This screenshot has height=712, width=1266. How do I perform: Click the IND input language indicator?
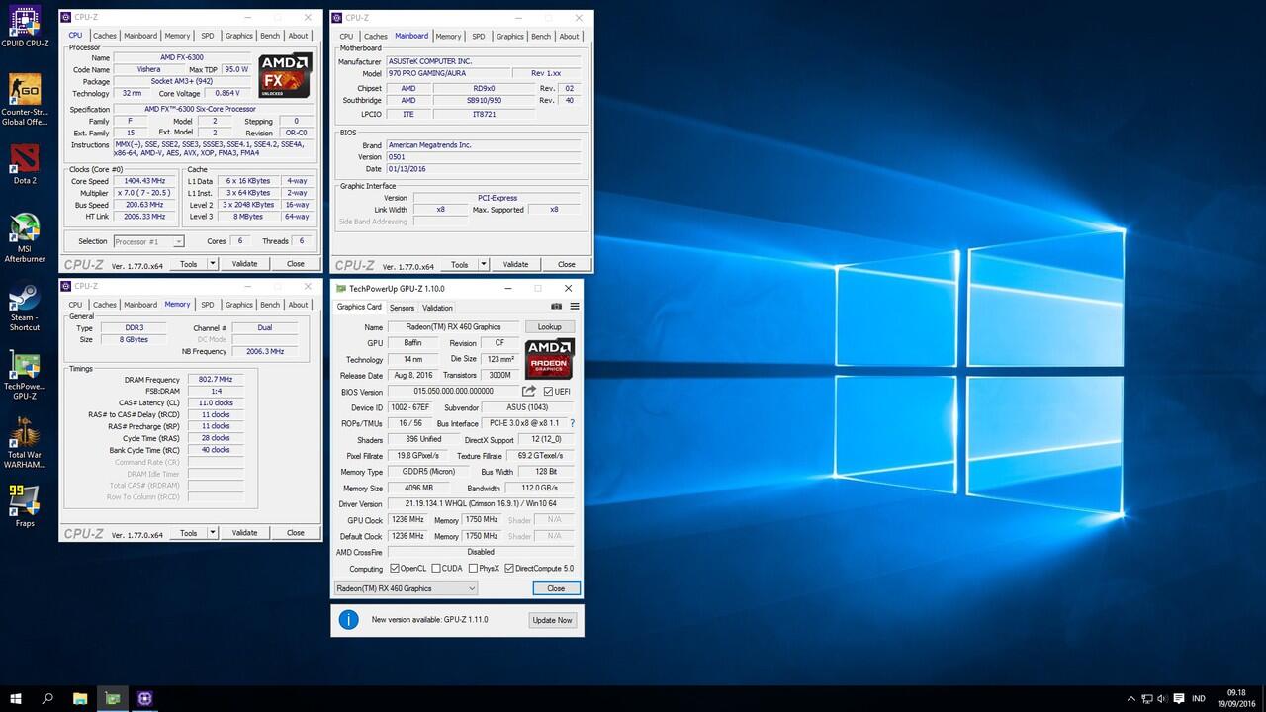coord(1199,699)
